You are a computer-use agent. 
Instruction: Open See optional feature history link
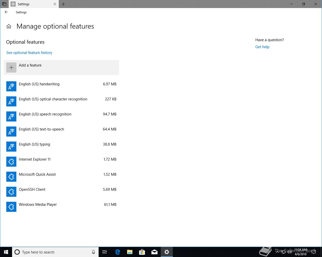tap(29, 53)
